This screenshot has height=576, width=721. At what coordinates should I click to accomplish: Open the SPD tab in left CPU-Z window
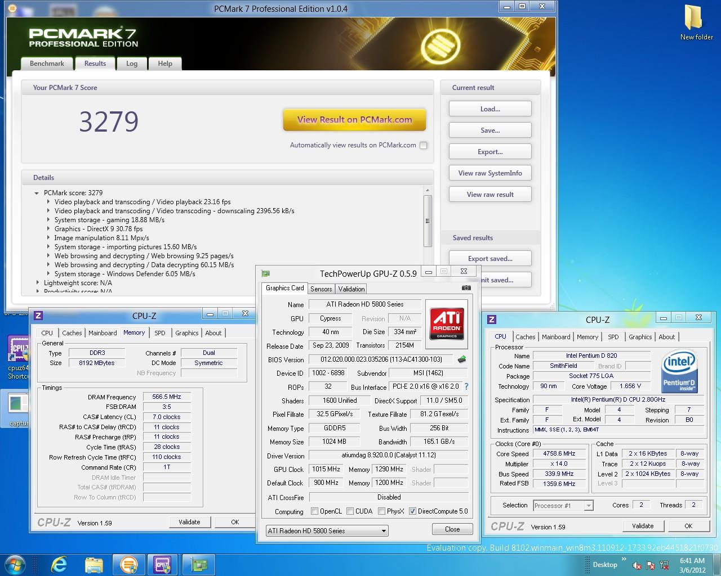point(160,333)
